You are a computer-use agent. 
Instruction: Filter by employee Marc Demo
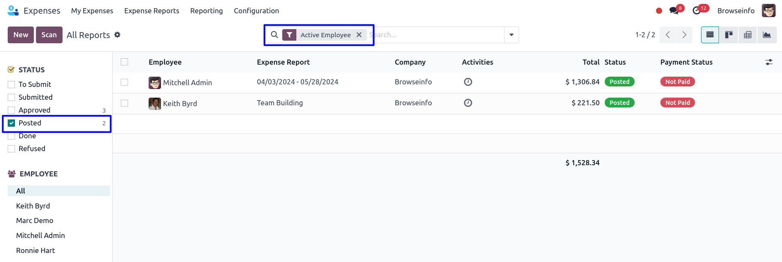point(35,220)
